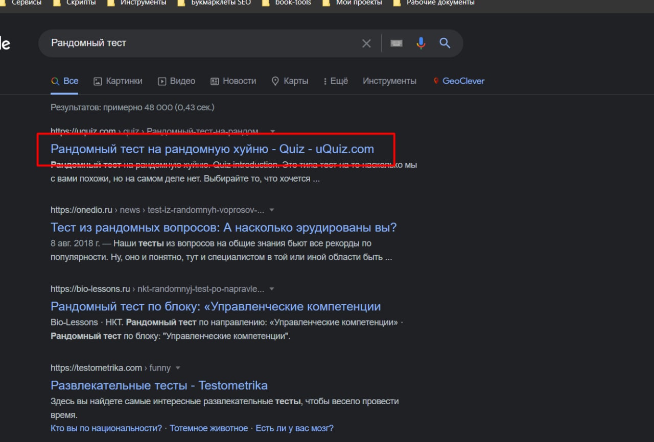Start voice search with the microphone icon
Screen dimensions: 654x442
tap(421, 43)
